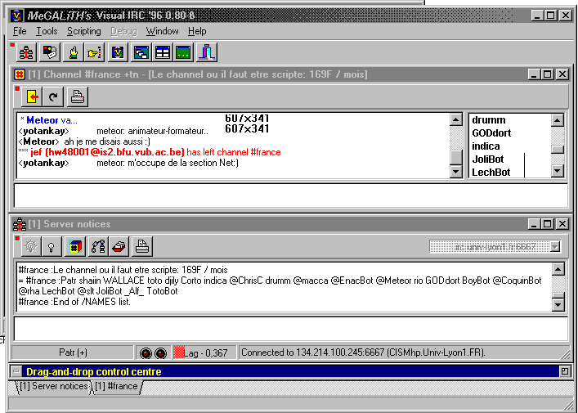578x413 pixels.
Task: Click the orange lag indicator square
Action: (179, 352)
